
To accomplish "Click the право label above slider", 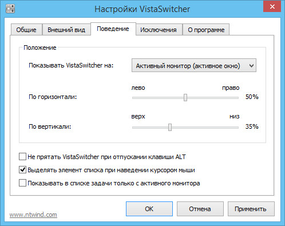I will [231, 88].
